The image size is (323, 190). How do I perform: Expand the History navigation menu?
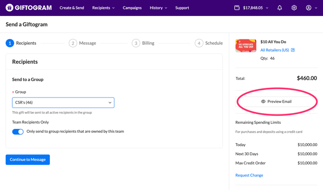(158, 8)
